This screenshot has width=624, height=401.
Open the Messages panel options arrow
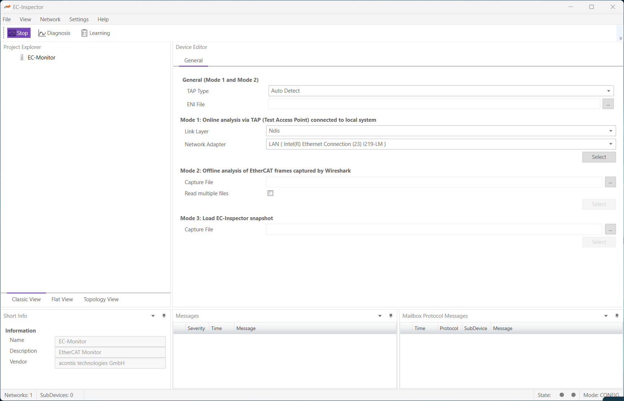[380, 316]
